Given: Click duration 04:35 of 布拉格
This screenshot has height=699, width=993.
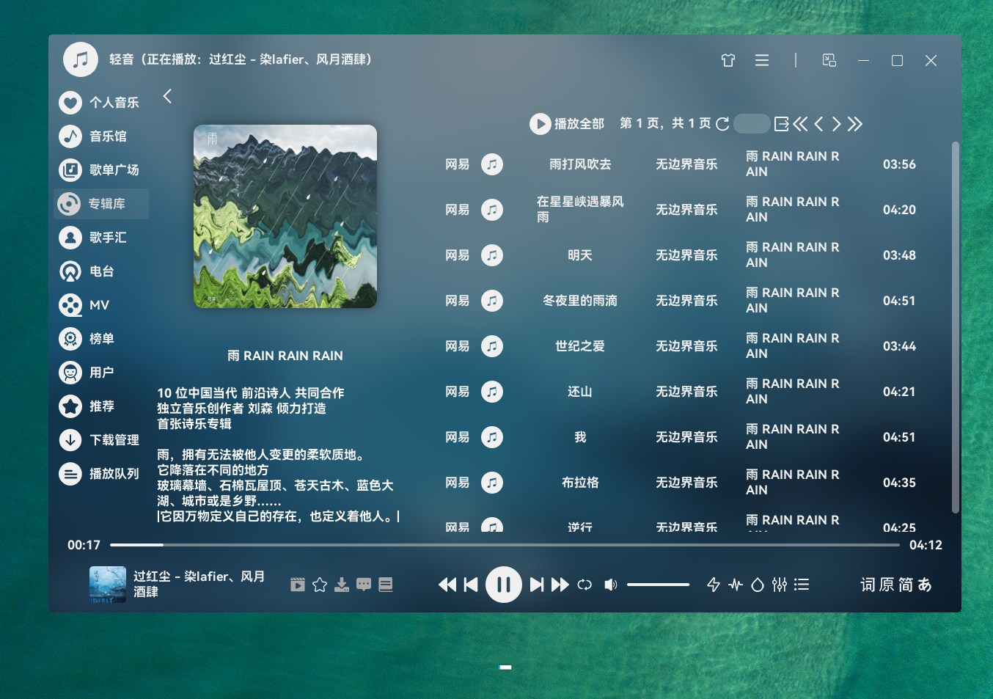Looking at the screenshot, I should point(899,483).
